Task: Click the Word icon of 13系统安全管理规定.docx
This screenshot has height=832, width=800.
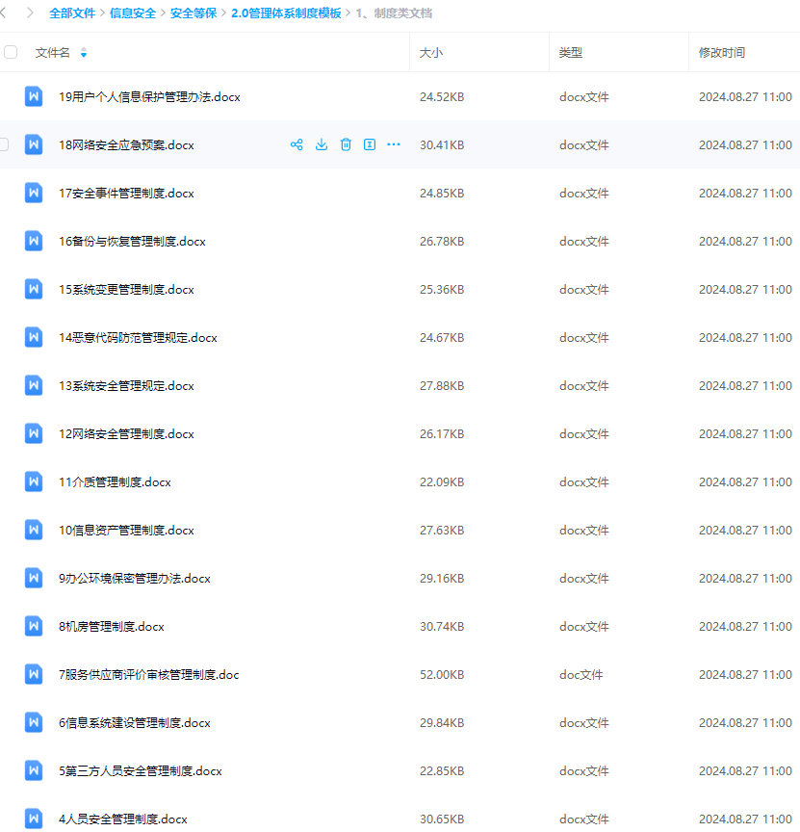Action: click(x=34, y=385)
